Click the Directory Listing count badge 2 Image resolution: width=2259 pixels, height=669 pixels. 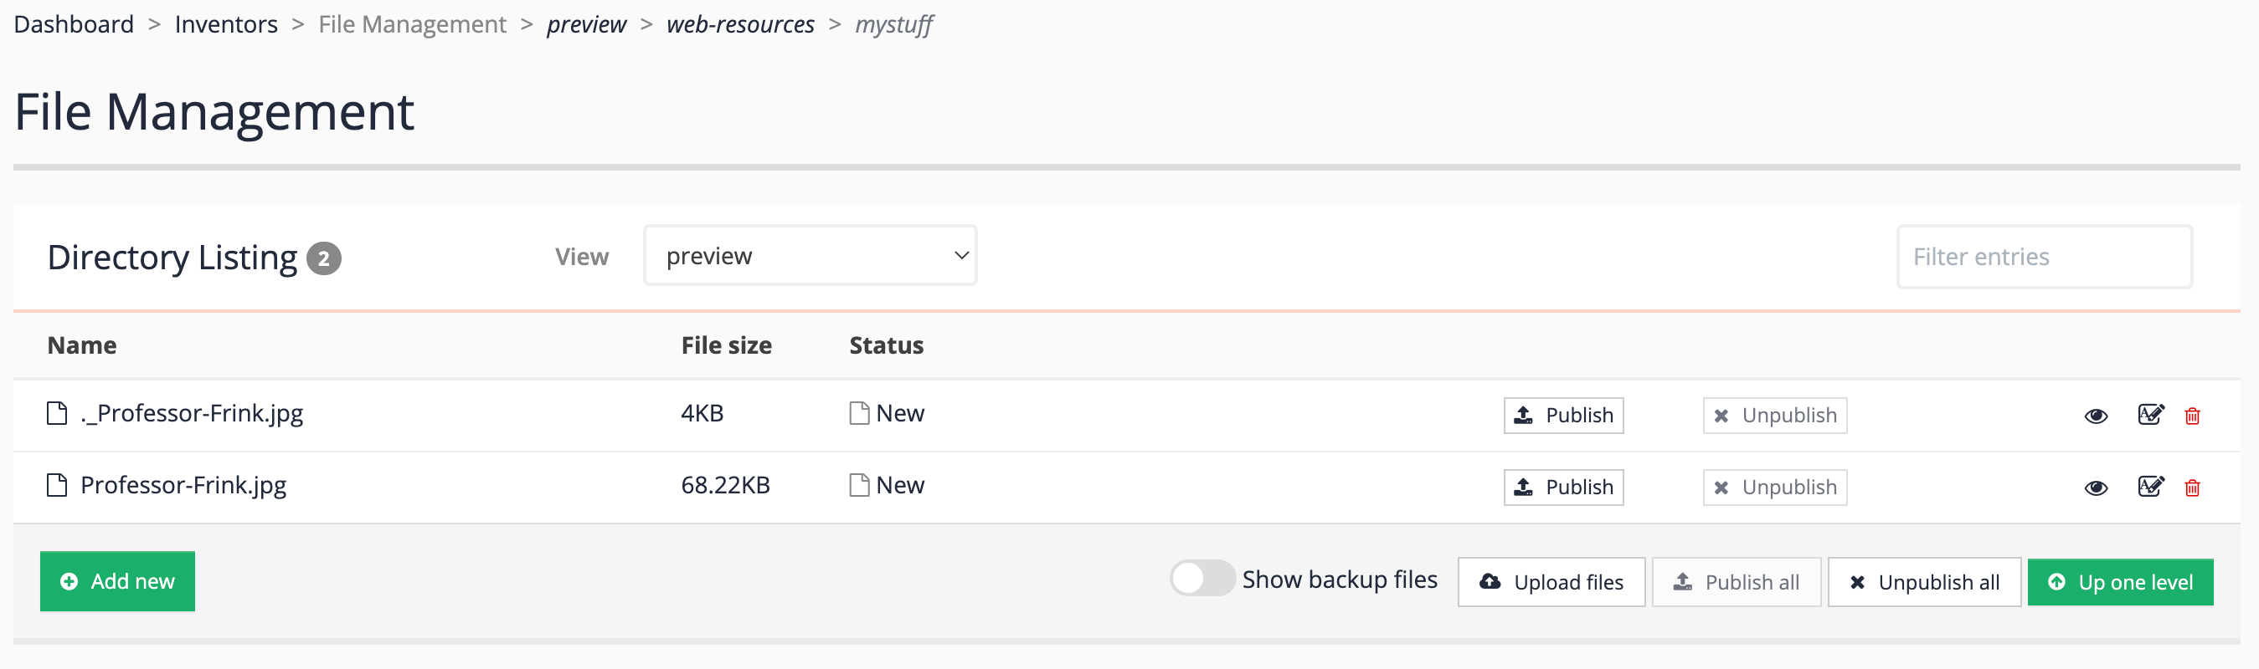323,258
